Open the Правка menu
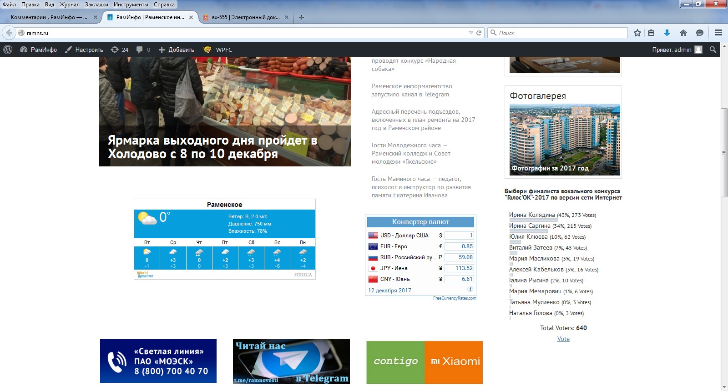Screen dimensions: 728x391 (30, 5)
